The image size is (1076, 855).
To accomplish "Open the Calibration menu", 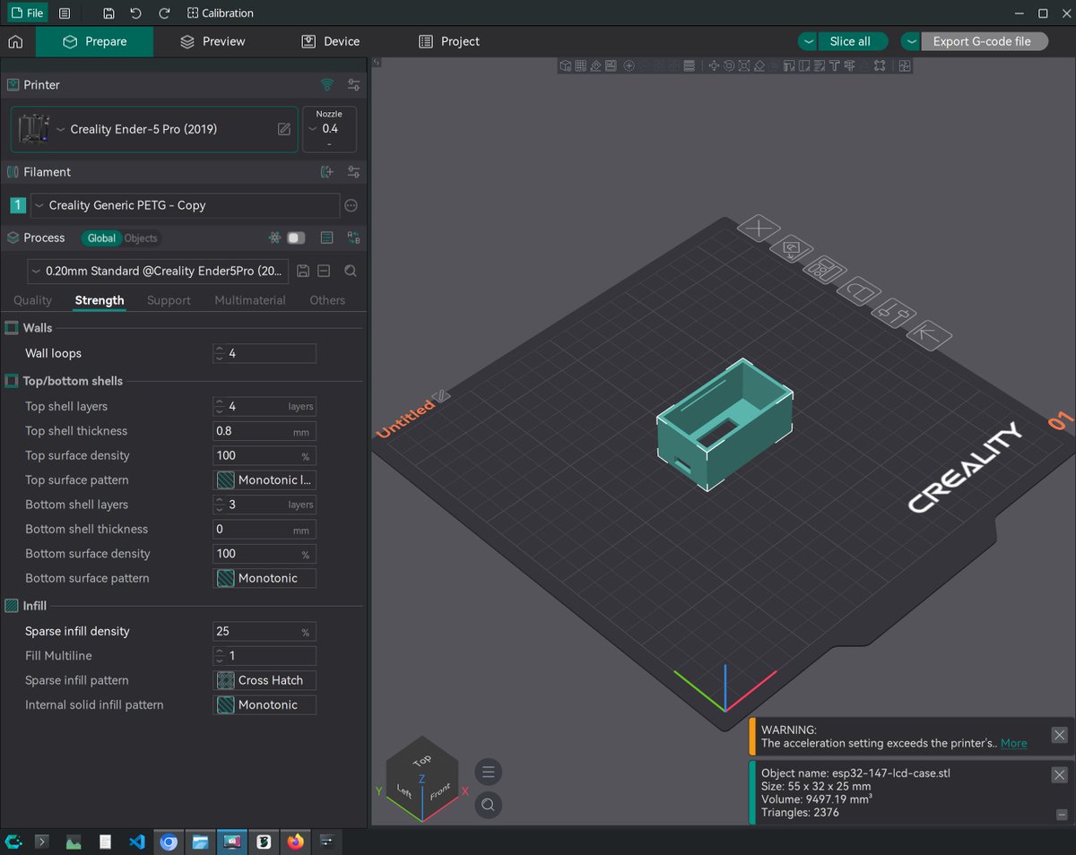I will tap(221, 13).
